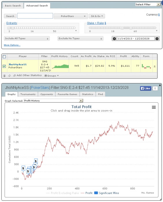Click the Stake slider upper handle
Screen dimensions: 163x202
click(x=131, y=28)
